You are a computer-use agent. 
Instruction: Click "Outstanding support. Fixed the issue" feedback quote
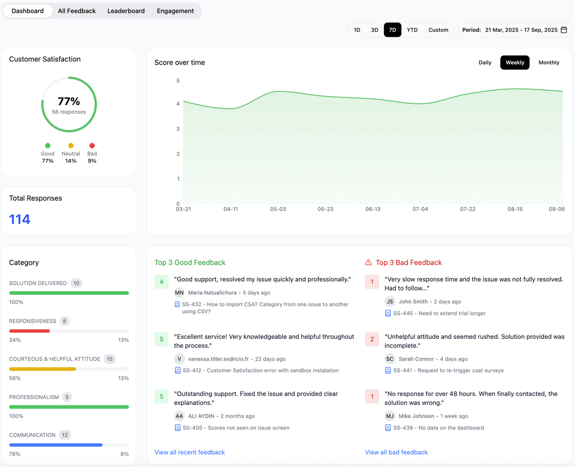256,398
